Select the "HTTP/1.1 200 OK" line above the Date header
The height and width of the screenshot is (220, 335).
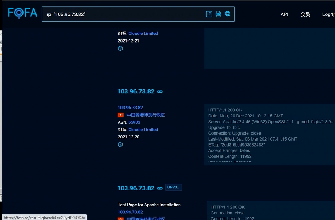225,110
